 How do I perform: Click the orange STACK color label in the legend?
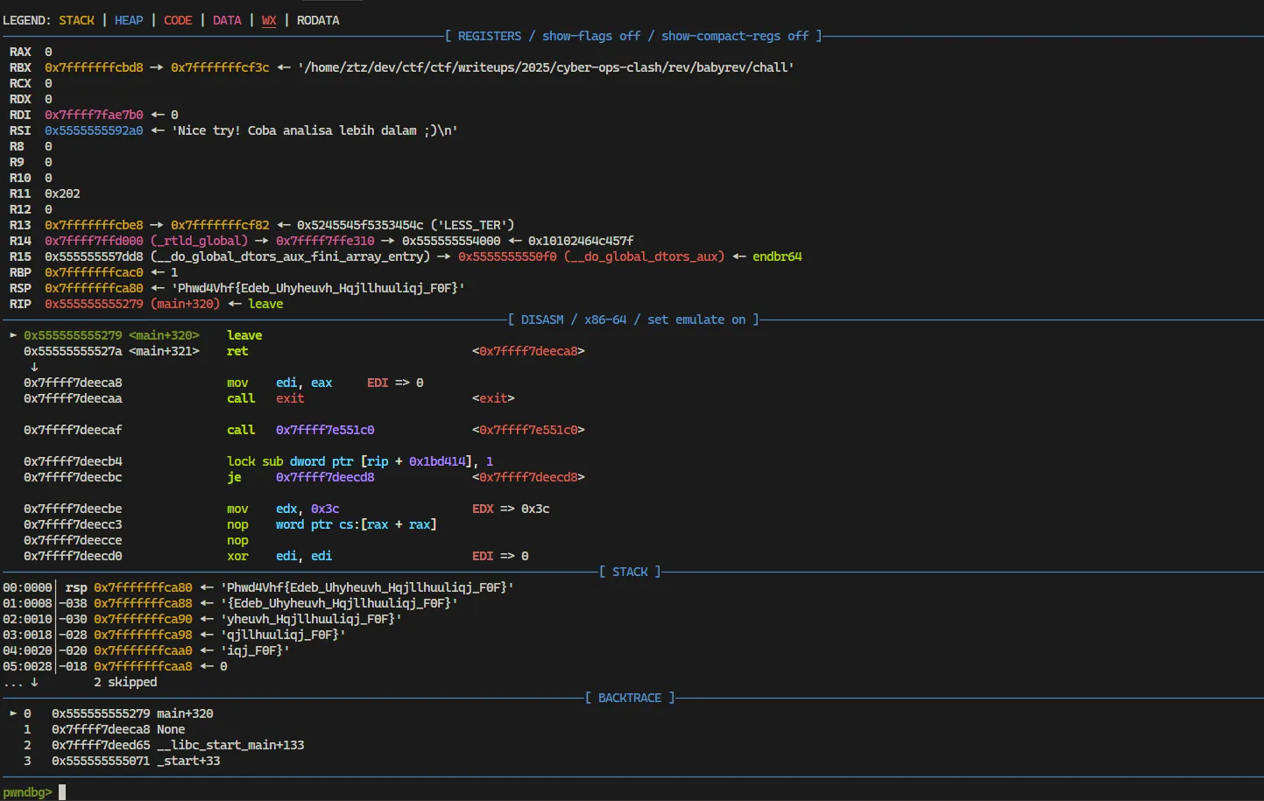76,20
